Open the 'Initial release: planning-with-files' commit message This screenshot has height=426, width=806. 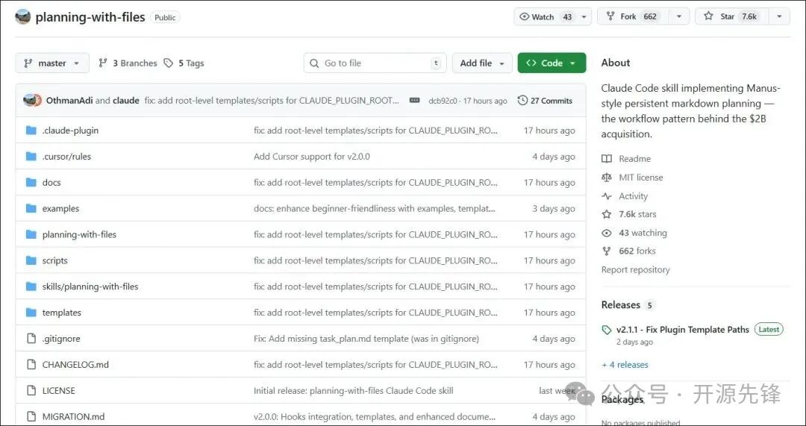point(353,390)
